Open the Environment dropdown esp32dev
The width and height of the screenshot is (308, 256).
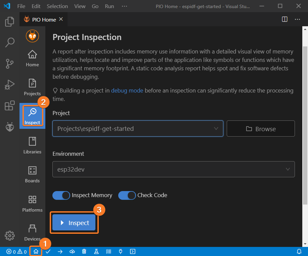[173, 169]
